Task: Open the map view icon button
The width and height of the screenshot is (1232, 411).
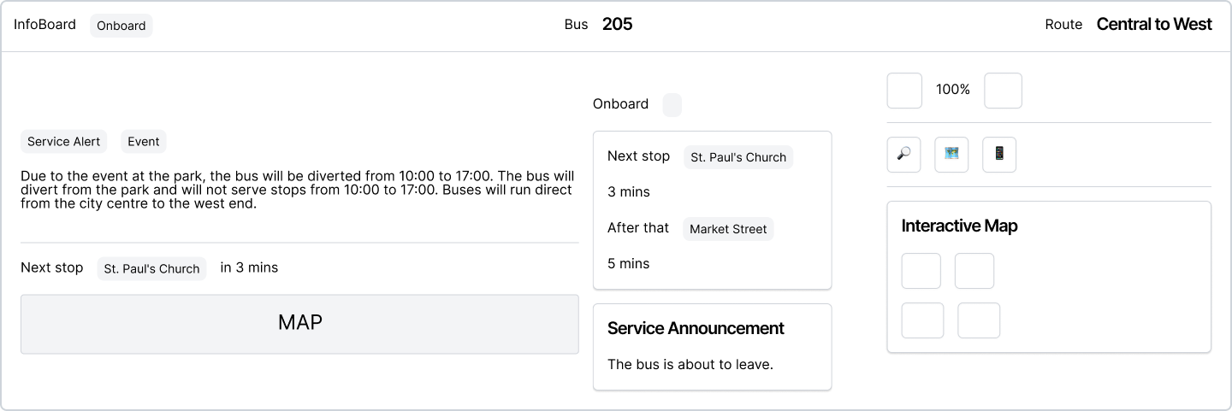Action: (x=951, y=155)
